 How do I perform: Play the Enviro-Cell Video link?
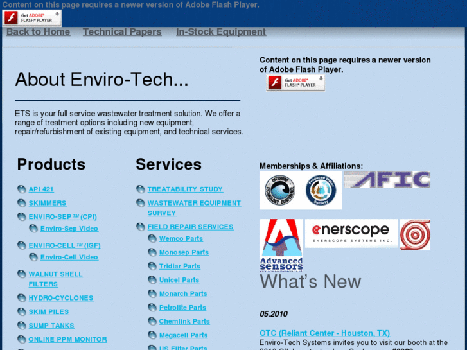[69, 257]
